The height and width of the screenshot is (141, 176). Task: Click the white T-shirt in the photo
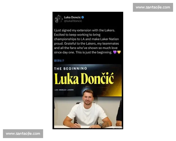pos(87,114)
